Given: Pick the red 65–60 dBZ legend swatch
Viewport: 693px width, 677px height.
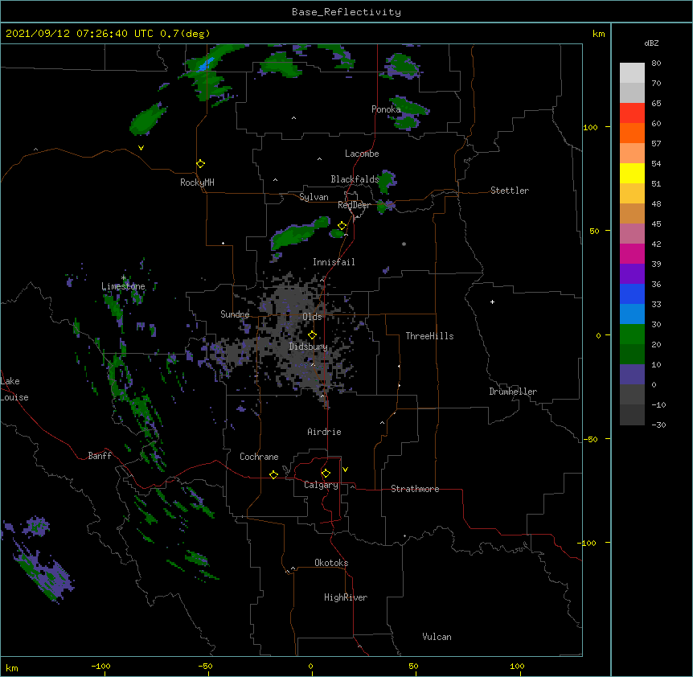Looking at the screenshot, I should click(x=632, y=113).
